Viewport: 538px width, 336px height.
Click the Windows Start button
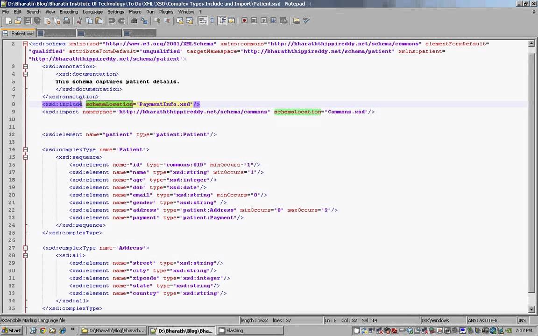[x=12, y=330]
